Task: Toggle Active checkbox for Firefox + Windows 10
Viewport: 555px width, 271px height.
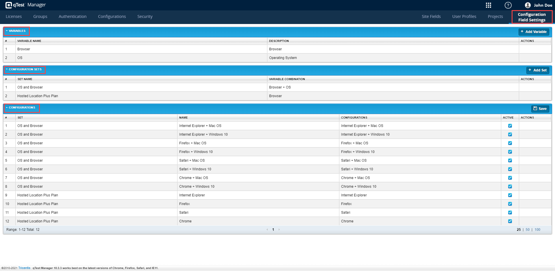Action: point(510,152)
